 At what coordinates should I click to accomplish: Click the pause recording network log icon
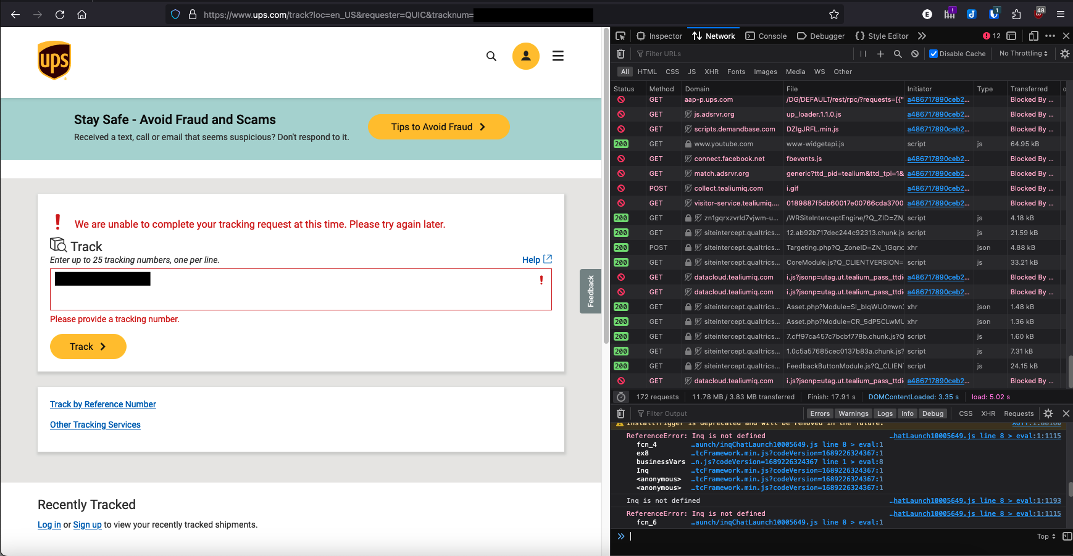point(863,54)
